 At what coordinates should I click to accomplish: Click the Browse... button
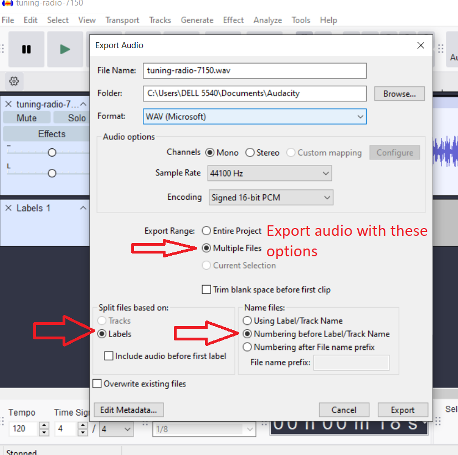tap(399, 94)
